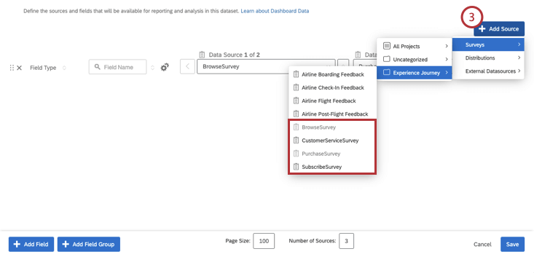
Task: Click the greyed PurchaseSurvey list entry
Action: [332, 154]
